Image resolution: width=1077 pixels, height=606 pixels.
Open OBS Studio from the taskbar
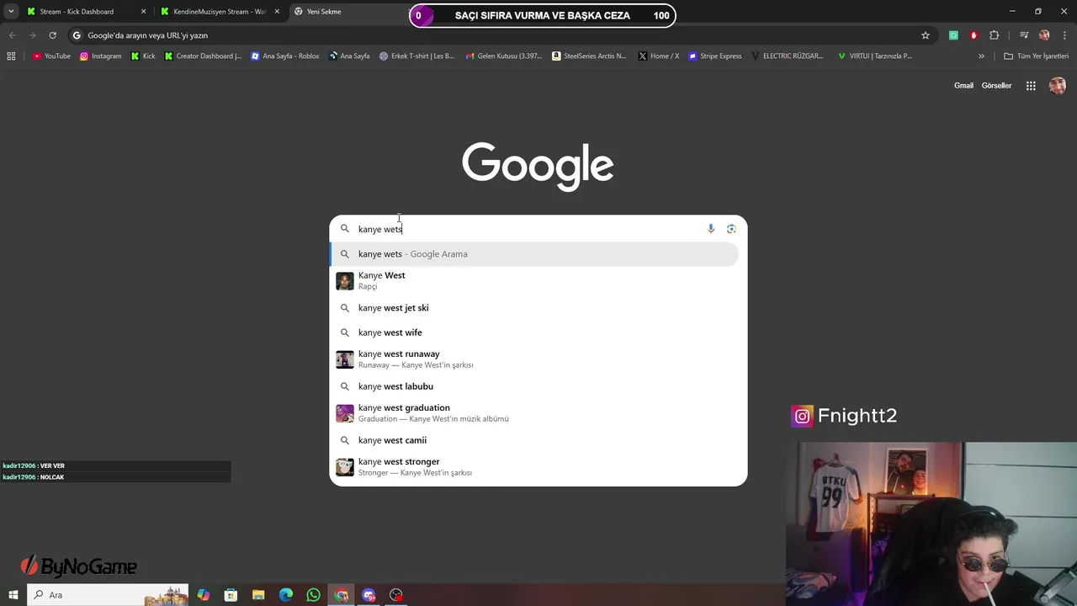(x=396, y=595)
